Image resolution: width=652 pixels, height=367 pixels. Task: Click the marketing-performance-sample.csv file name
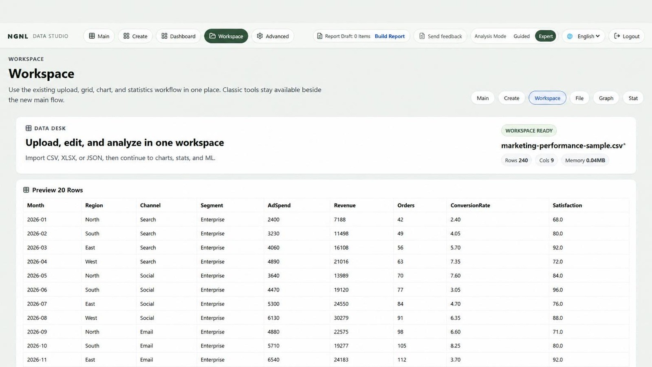[x=563, y=146]
